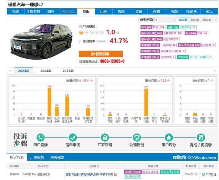219x180 pixels.
Task: Switch to 厂家回复 list tab
Action: tap(37, 157)
